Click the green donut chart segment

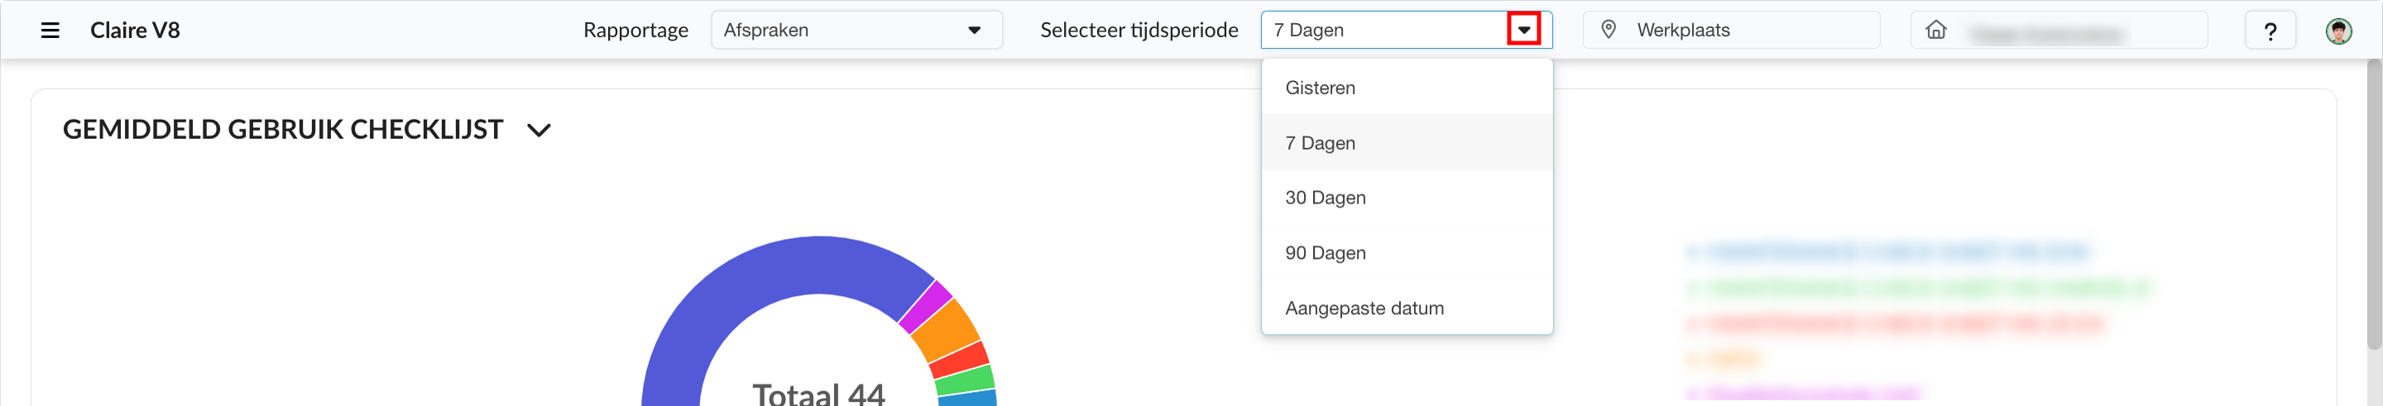click(964, 381)
